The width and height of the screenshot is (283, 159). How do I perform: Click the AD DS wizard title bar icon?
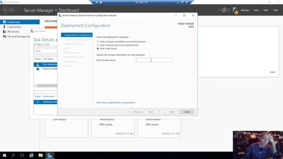pos(60,15)
